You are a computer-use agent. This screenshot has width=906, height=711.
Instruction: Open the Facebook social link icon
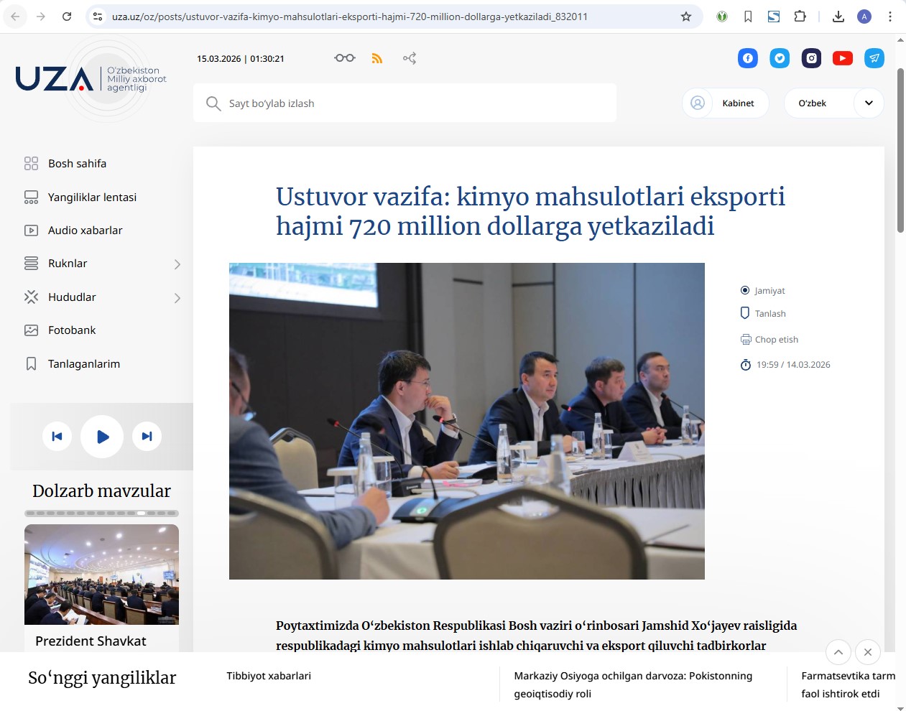[x=748, y=58]
